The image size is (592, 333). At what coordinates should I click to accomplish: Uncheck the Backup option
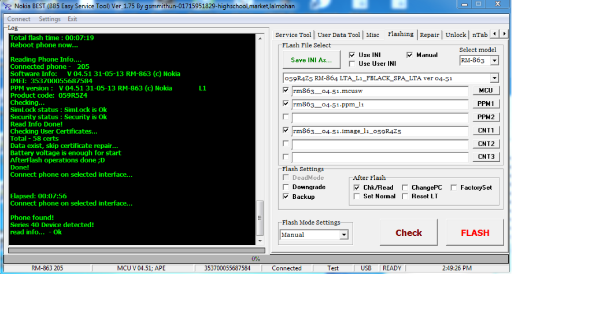point(286,197)
